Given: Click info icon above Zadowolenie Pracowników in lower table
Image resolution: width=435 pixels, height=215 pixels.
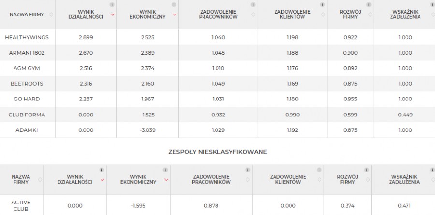Looking at the screenshot, I should 248,170.
